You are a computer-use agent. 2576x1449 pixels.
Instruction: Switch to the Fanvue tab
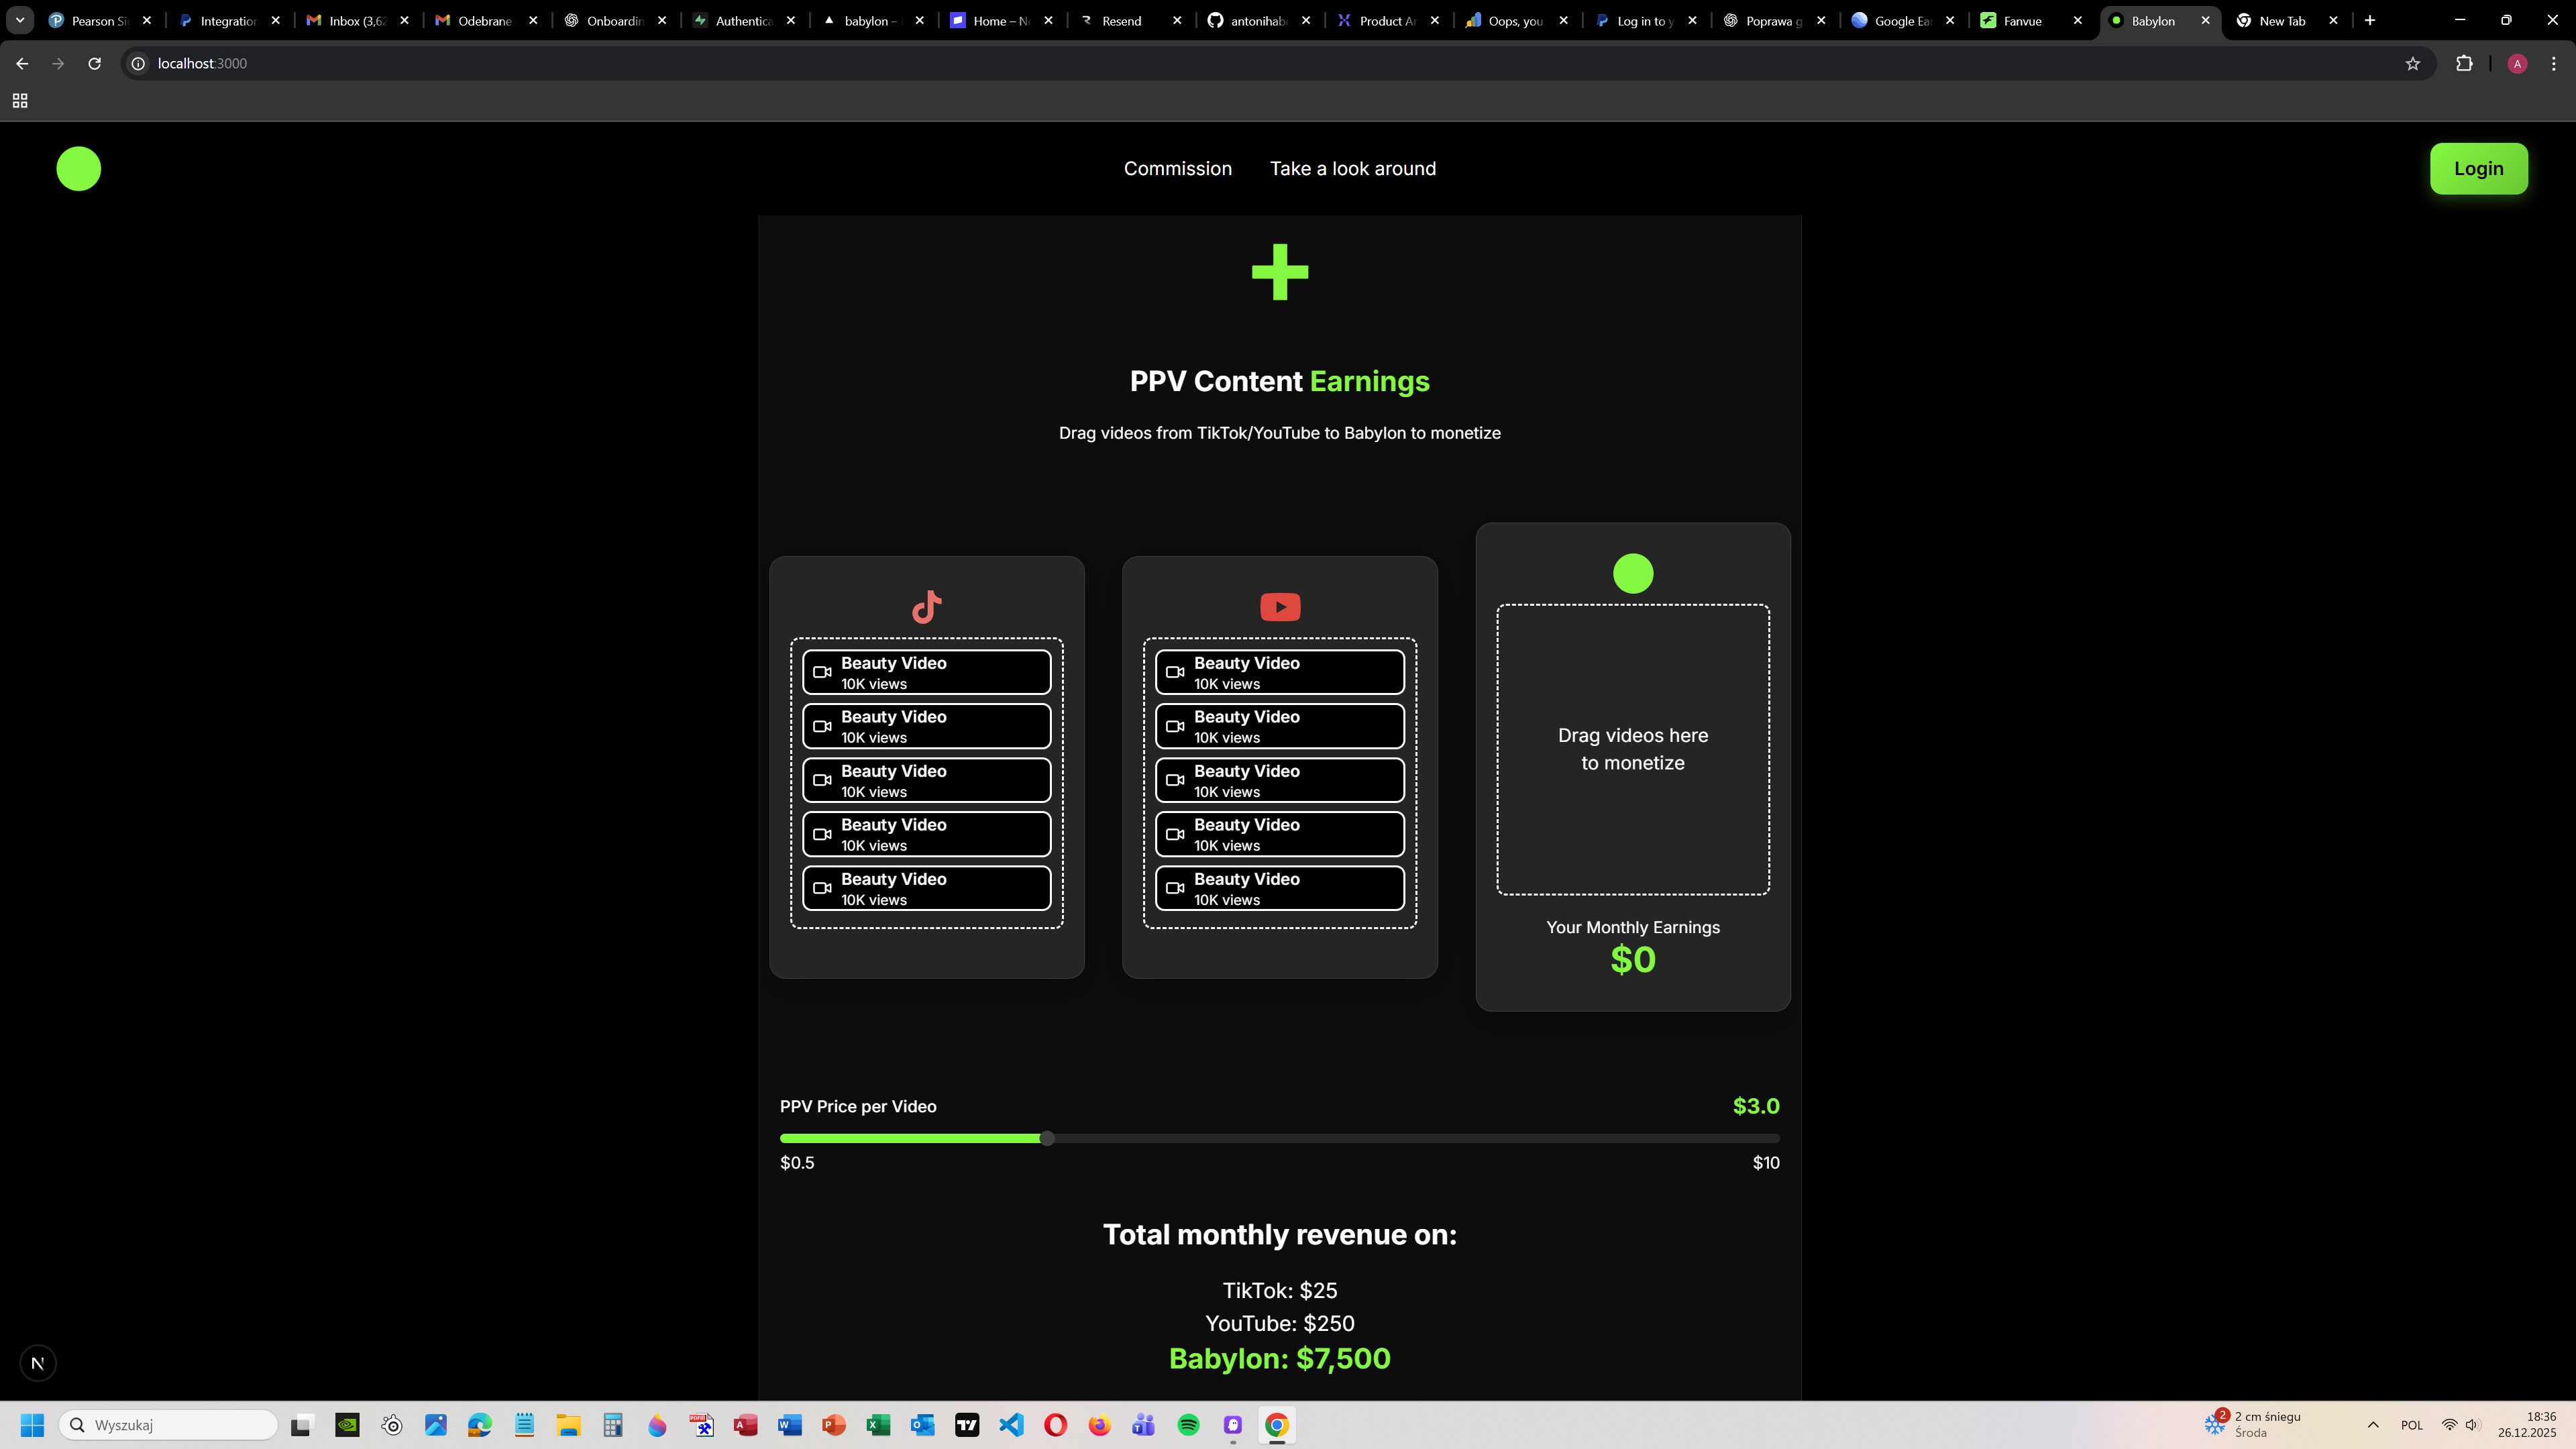pos(2022,20)
